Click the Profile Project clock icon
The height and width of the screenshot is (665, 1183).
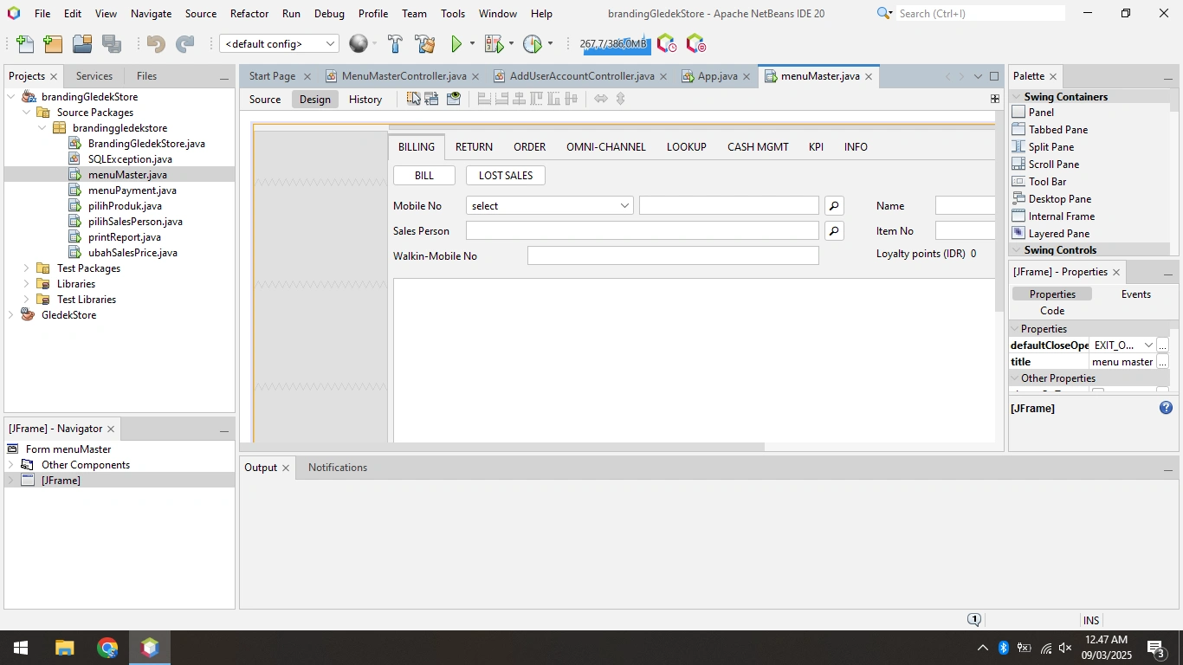point(533,44)
